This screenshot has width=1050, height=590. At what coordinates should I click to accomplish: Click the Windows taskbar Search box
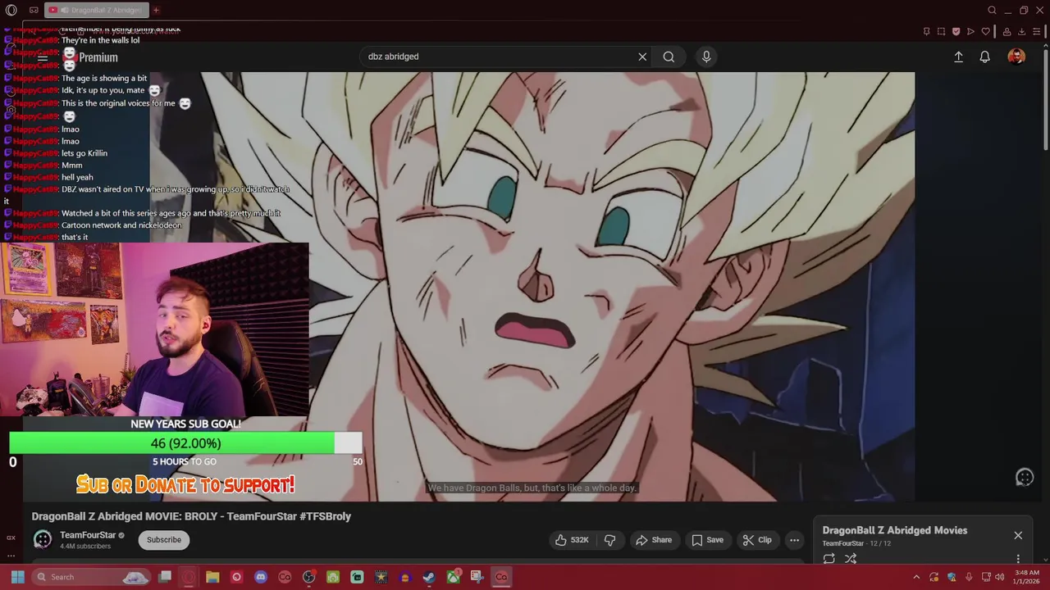[x=91, y=577]
